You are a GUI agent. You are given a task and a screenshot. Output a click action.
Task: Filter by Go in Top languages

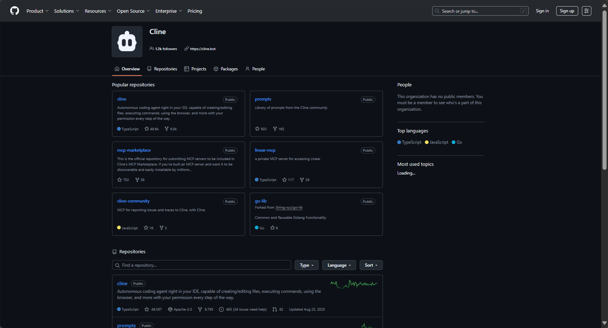[x=457, y=142]
